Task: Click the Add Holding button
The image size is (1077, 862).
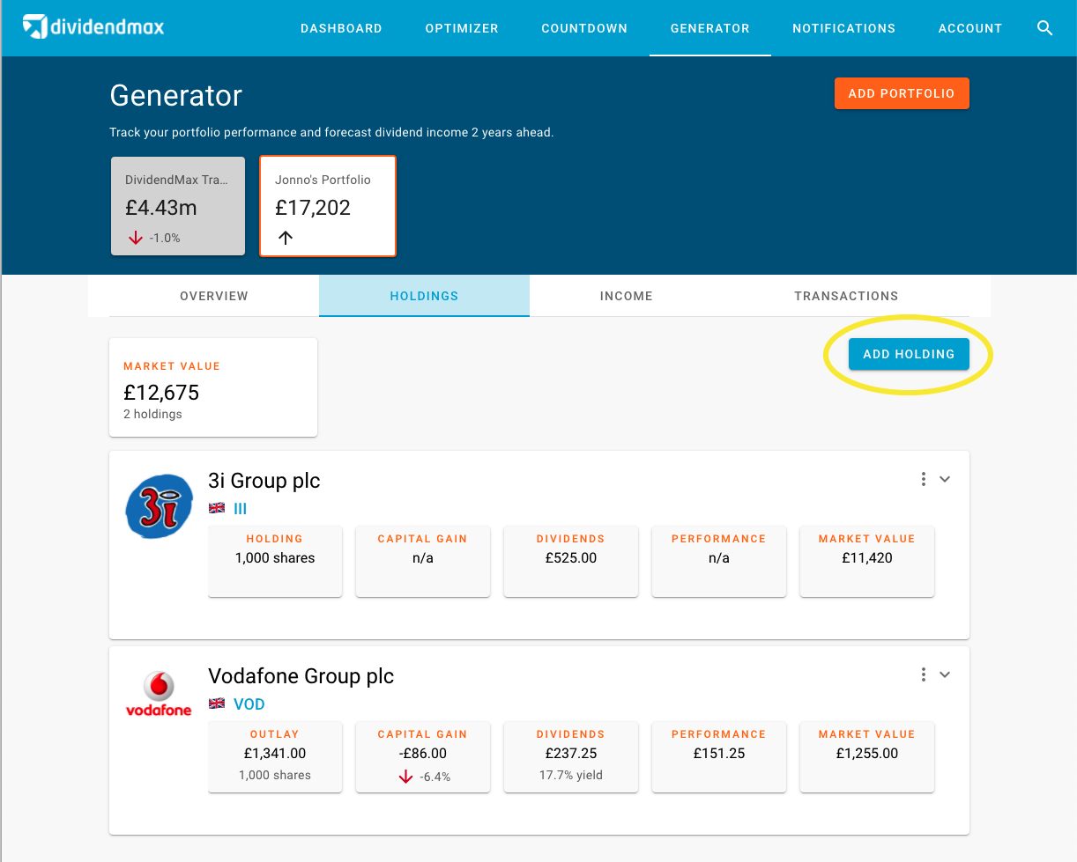Action: tap(909, 354)
